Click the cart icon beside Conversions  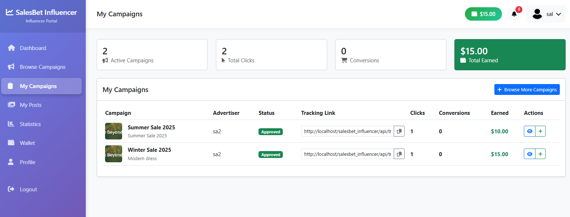(344, 60)
